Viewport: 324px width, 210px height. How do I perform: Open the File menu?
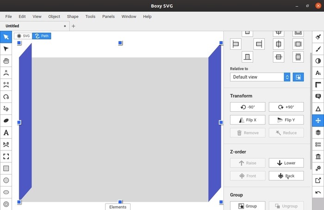coord(8,17)
